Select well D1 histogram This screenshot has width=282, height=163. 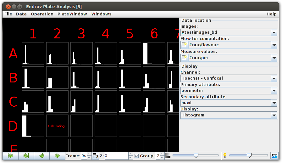[x=33, y=126]
